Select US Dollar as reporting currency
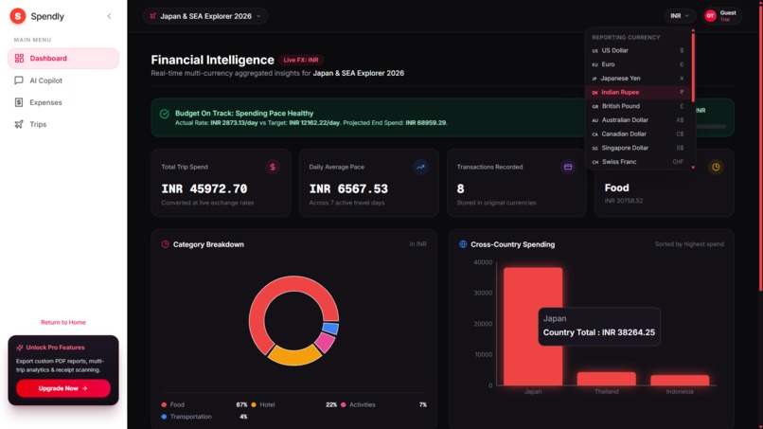This screenshot has height=429, width=763. click(638, 50)
